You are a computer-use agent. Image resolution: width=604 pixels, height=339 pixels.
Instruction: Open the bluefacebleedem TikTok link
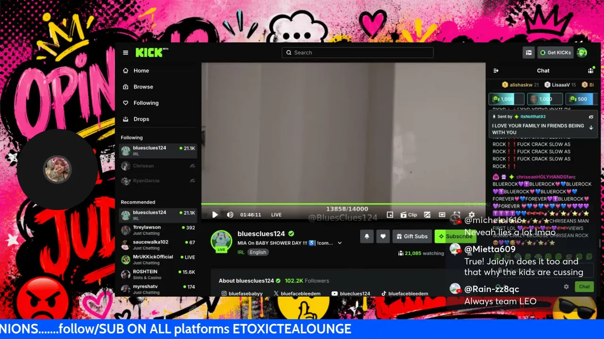[x=404, y=294]
